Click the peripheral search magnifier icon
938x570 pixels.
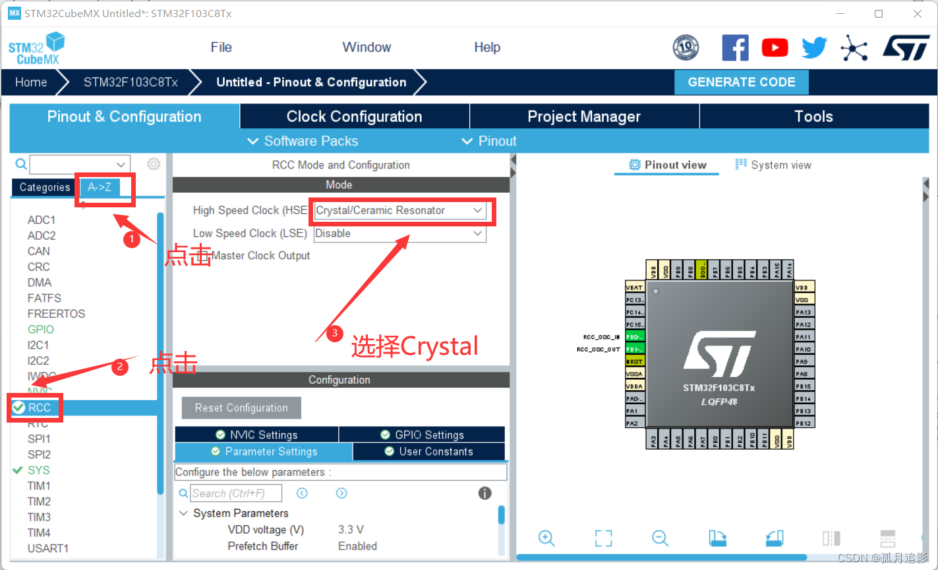pyautogui.click(x=21, y=164)
